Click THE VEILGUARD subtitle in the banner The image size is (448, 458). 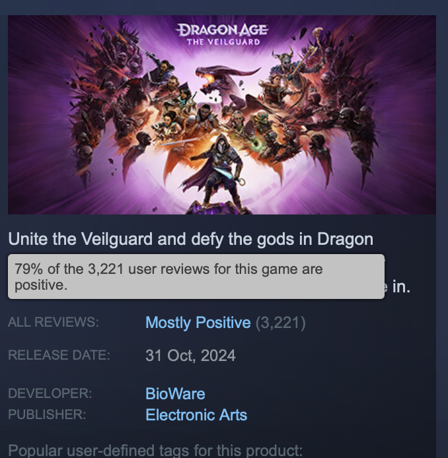click(x=223, y=42)
